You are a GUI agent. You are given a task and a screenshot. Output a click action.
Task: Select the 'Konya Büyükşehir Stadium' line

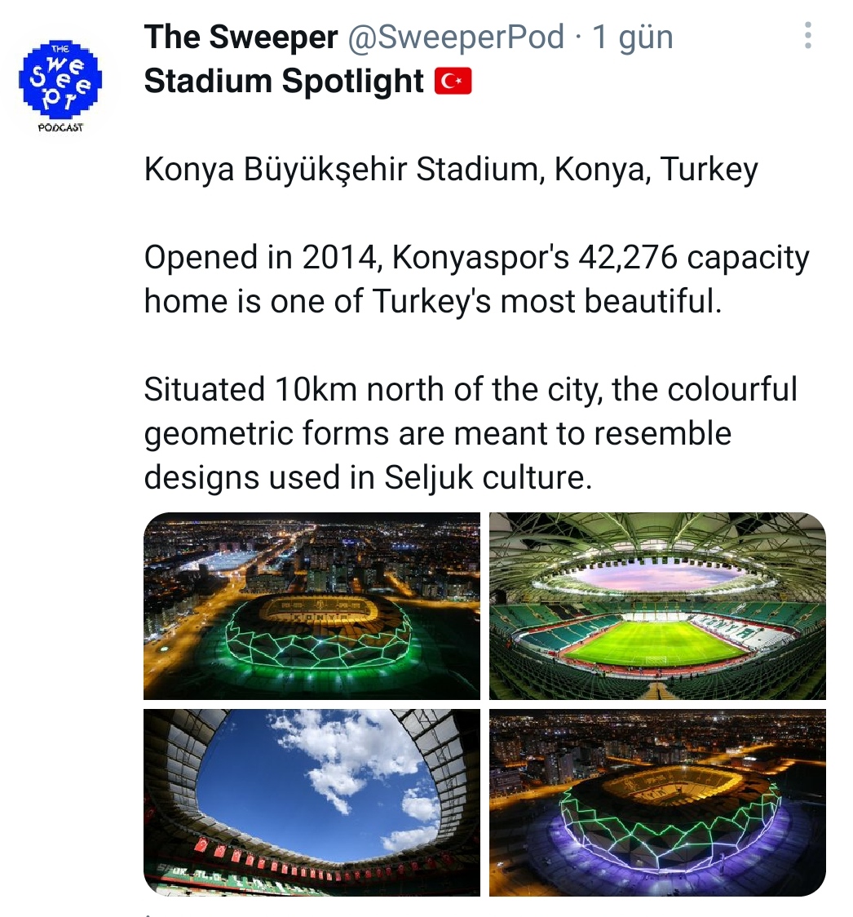pyautogui.click(x=451, y=170)
